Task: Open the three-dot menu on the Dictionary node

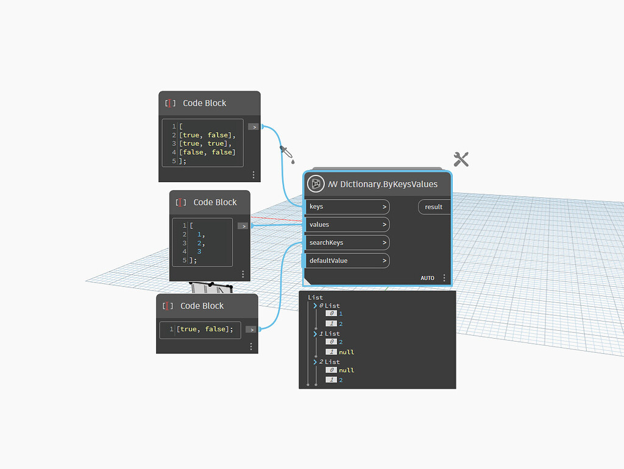Action: tap(444, 277)
